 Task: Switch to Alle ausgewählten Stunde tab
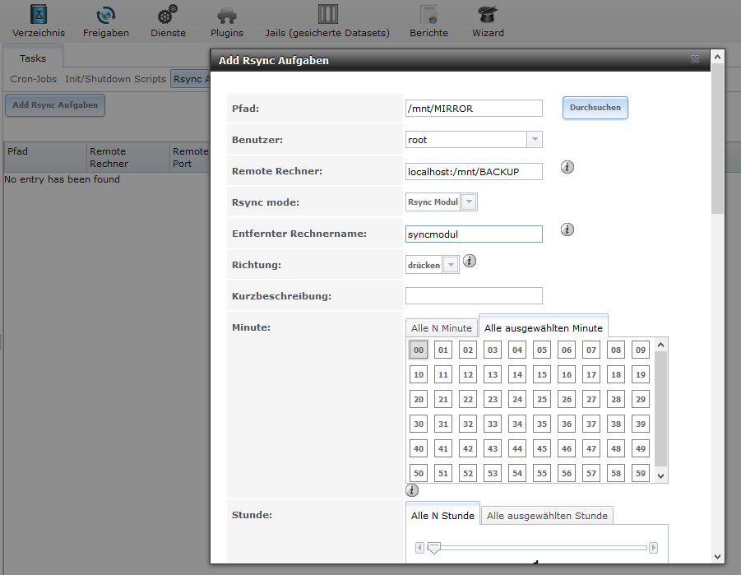tap(547, 516)
